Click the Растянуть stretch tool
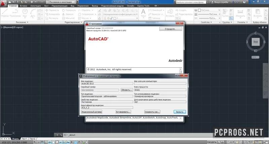Screen dimensions: 269x144 52,18
